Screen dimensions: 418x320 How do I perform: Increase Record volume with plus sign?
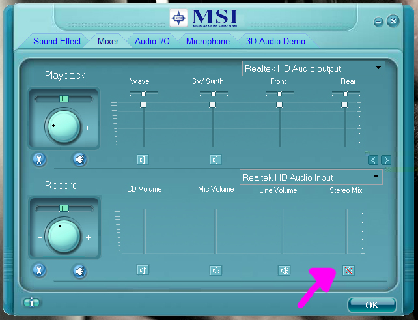coord(89,237)
